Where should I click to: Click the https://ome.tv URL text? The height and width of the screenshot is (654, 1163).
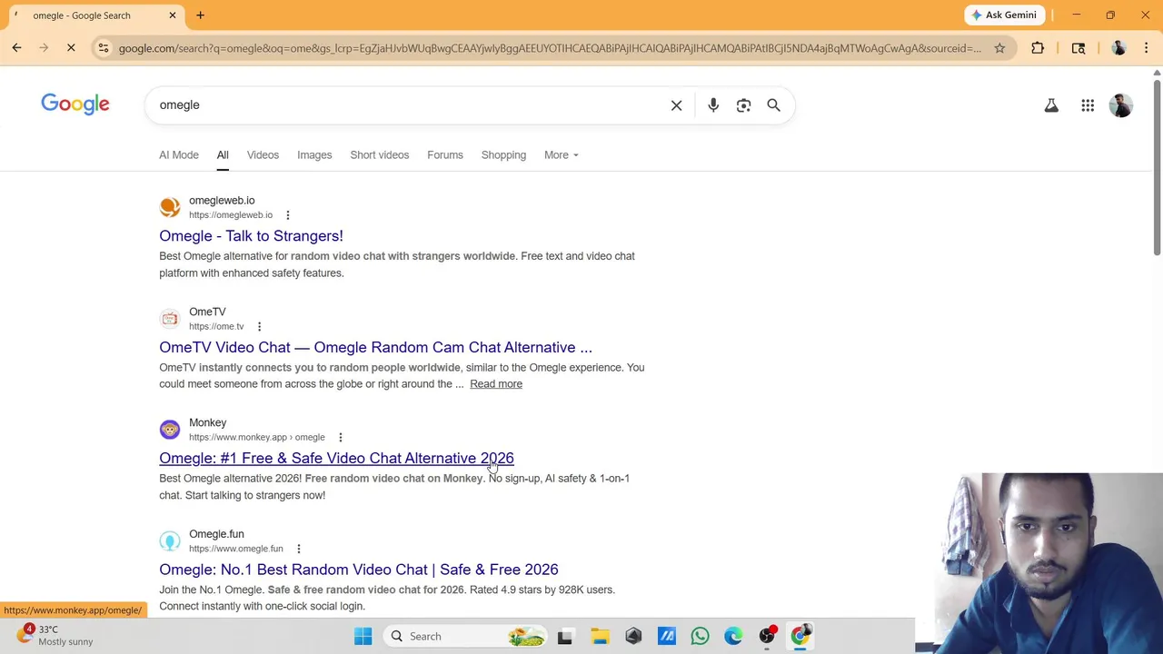coord(216,326)
